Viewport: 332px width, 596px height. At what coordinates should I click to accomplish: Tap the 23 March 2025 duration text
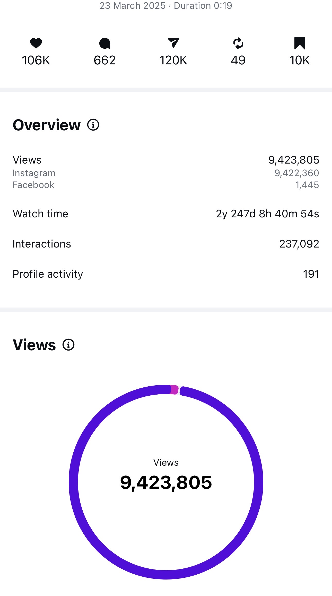point(166,6)
